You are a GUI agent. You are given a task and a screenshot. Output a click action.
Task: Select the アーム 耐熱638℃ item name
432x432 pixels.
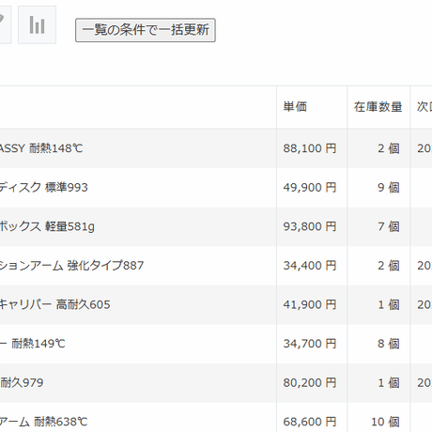[x=43, y=422]
